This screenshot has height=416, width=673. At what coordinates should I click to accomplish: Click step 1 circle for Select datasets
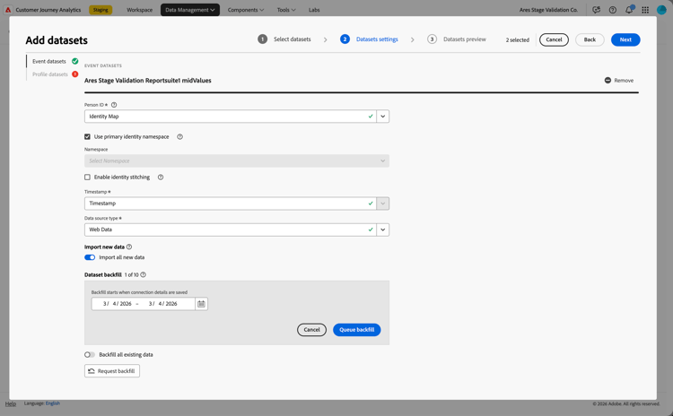click(262, 39)
